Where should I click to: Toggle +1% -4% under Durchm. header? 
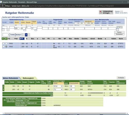click(79, 23)
